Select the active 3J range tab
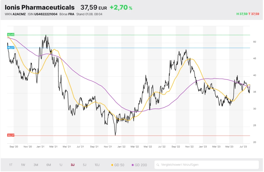264x172 pixels. pos(73,165)
